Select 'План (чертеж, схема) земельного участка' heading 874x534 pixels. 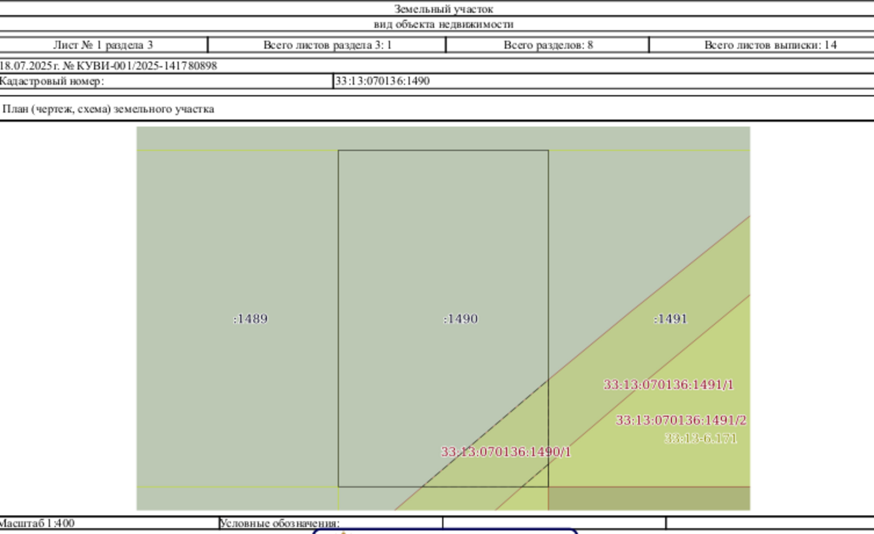[x=109, y=109]
